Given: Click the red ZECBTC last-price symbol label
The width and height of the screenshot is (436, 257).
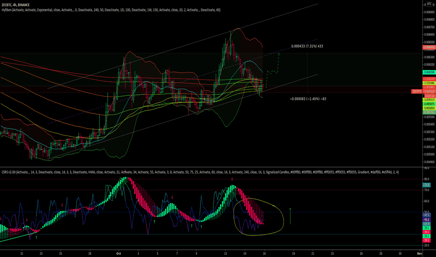Looking at the screenshot, I should [417, 92].
